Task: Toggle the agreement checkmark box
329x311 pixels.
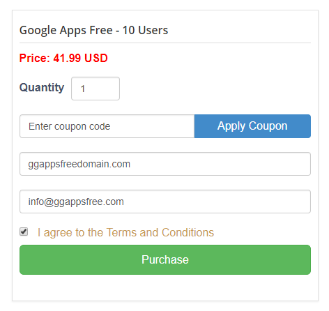Action: coord(24,232)
